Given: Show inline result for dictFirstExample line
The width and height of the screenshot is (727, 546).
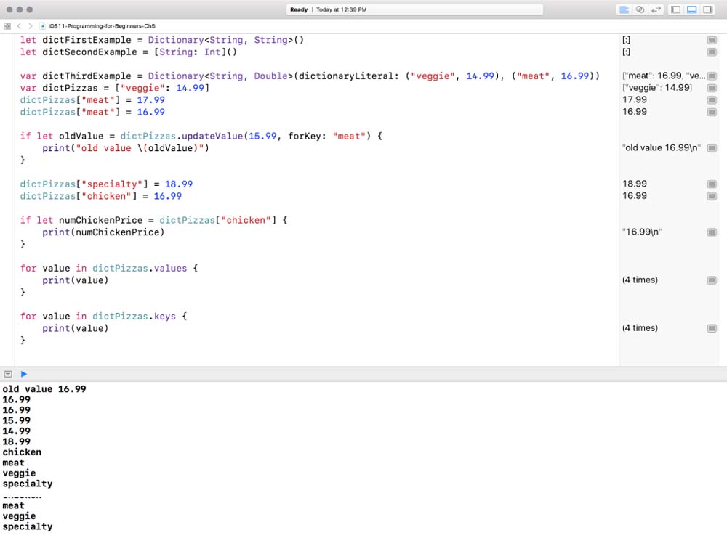Looking at the screenshot, I should tap(712, 40).
